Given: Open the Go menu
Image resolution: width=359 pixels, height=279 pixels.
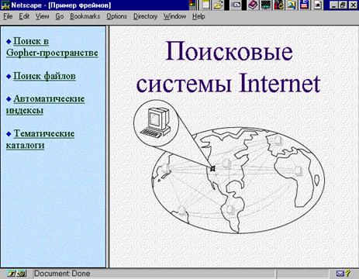Looking at the screenshot, I should 60,16.
